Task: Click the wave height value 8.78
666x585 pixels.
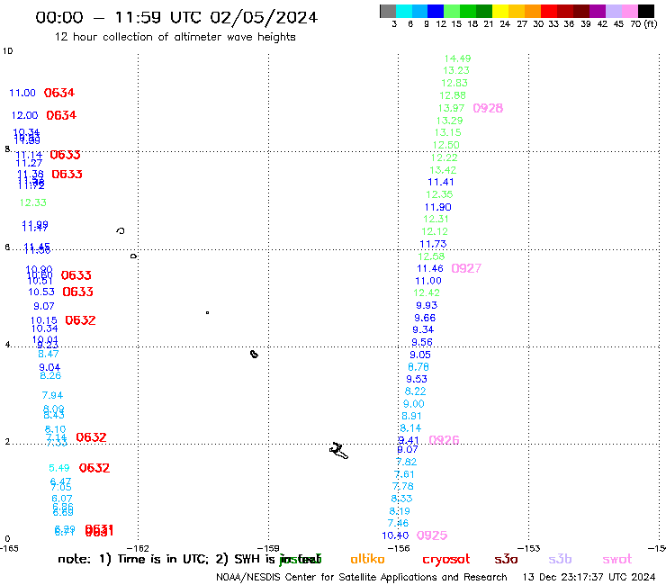Action: (418, 367)
